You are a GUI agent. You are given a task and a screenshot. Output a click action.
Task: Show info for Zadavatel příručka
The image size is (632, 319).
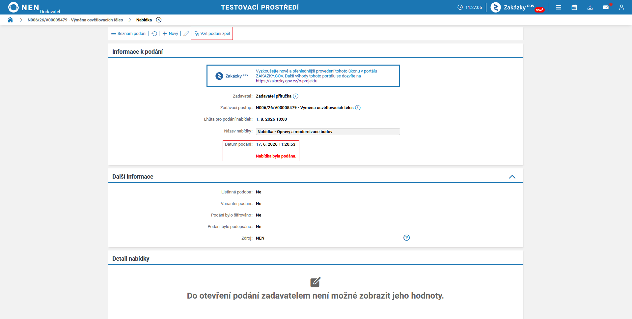pos(296,96)
